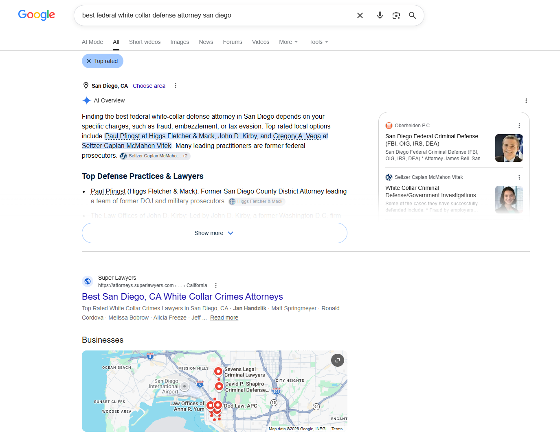This screenshot has height=433, width=560.
Task: Select the All results tab
Action: 116,42
